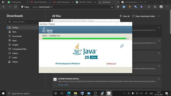Add page to favorites star icon

click(x=112, y=7)
